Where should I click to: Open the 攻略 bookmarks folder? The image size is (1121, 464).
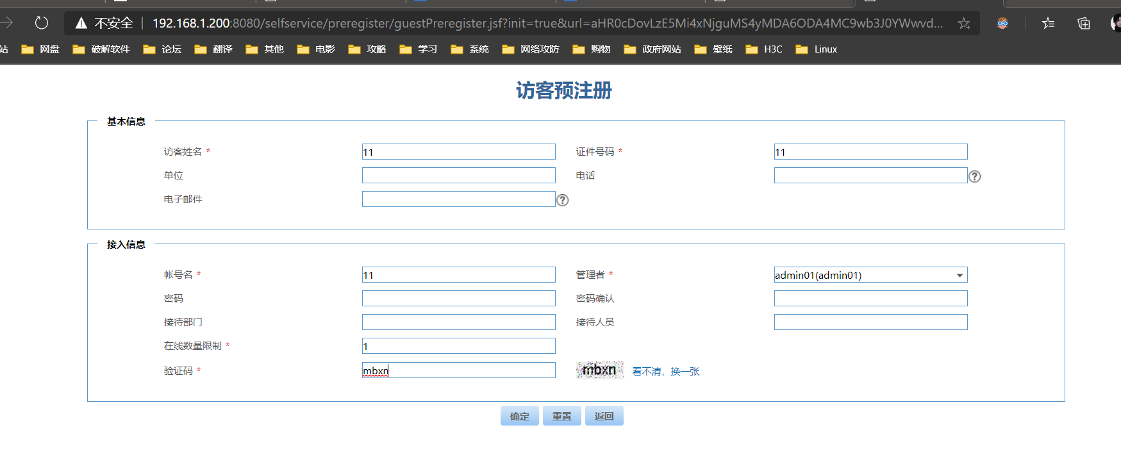coord(367,49)
